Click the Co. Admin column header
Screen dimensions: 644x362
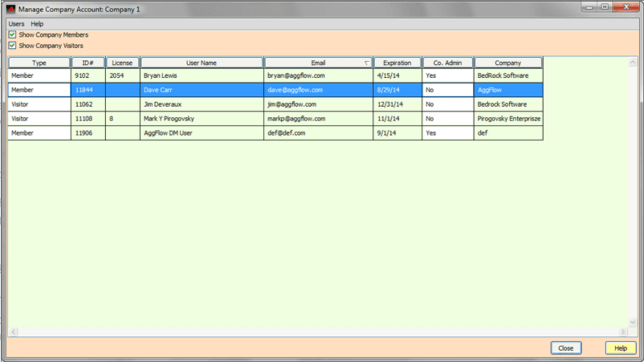[x=448, y=63]
